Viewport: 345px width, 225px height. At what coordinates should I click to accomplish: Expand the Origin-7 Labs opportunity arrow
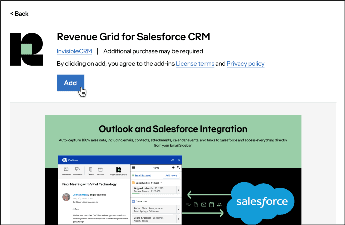tap(178, 190)
